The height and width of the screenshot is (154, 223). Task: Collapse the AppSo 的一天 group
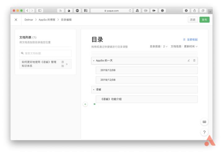tap(94, 60)
